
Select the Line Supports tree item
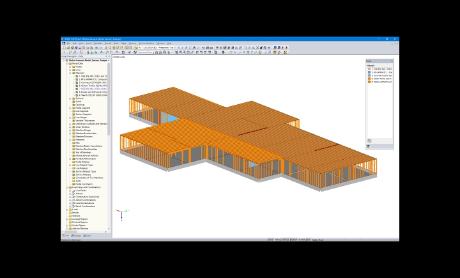point(82,111)
